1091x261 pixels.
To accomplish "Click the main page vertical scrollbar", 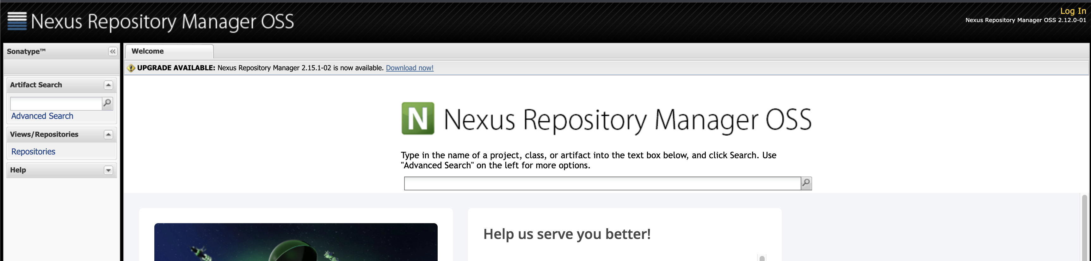I will (x=1084, y=227).
